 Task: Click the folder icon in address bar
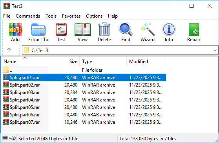coord(26,50)
